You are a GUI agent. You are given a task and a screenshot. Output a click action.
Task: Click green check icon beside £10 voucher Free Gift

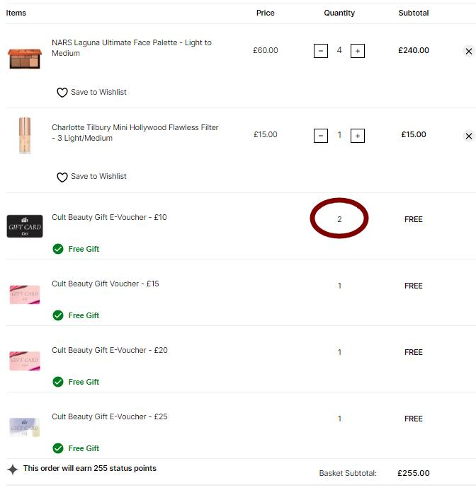[x=58, y=249]
